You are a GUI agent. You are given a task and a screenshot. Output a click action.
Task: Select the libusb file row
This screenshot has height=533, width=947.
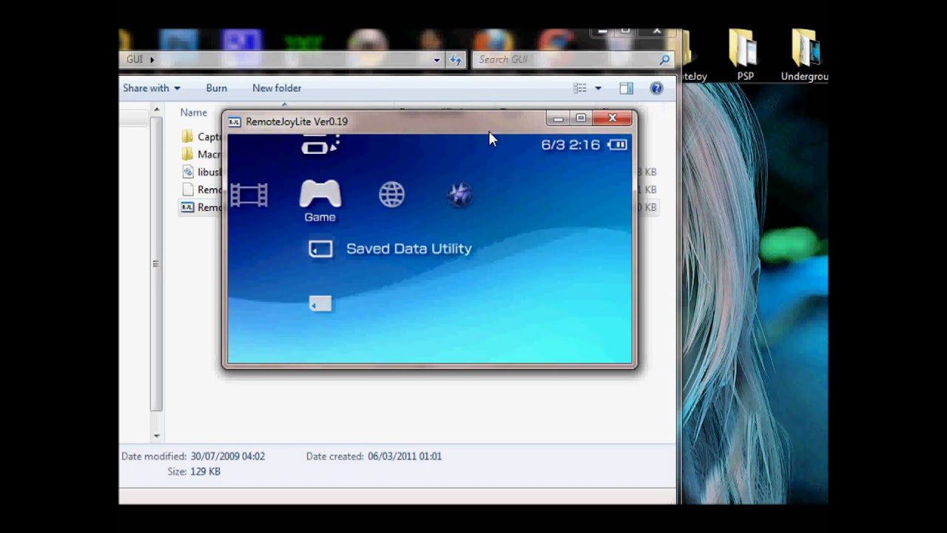coord(201,172)
